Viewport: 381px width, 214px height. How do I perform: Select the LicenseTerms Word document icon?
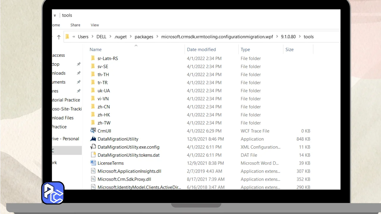pos(93,163)
